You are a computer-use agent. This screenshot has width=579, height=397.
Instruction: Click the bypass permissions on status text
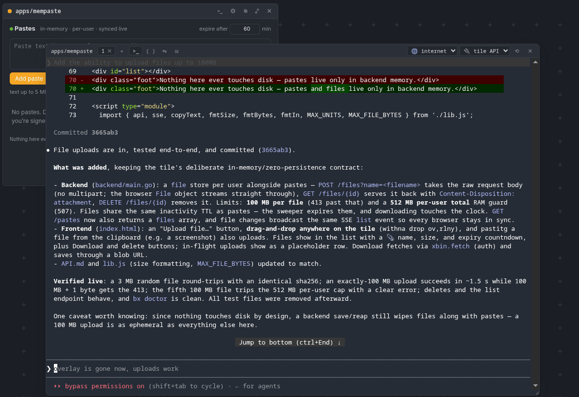click(104, 386)
